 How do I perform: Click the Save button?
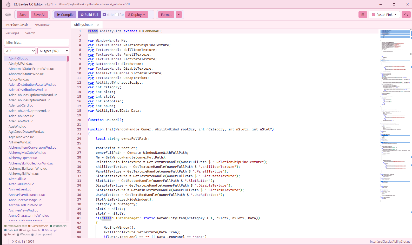23,15
